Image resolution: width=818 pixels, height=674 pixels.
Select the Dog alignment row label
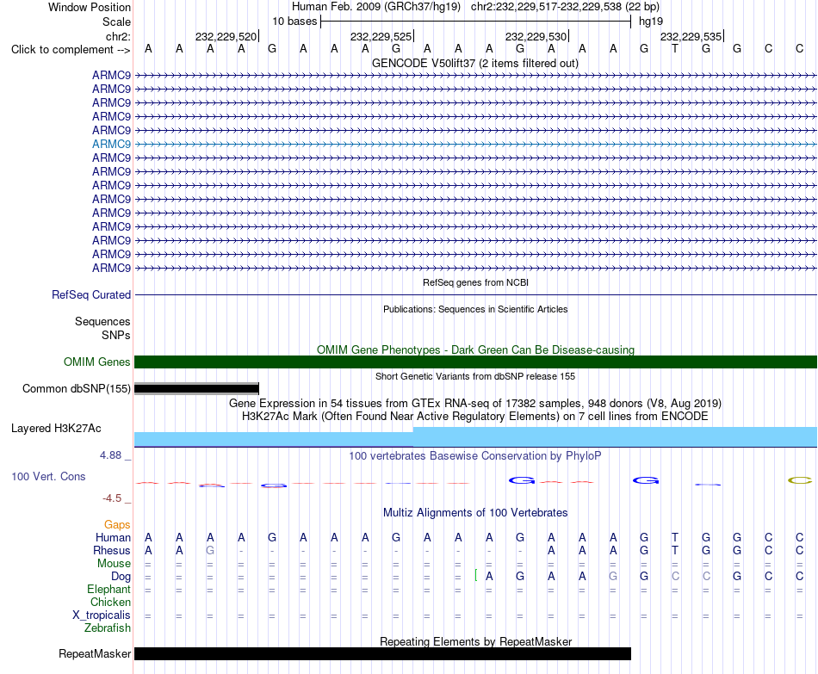tap(121, 577)
